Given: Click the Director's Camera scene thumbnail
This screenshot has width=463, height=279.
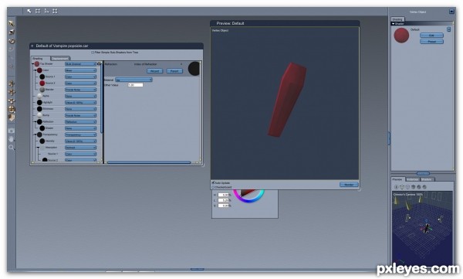Looking at the screenshot, I should point(422,228).
